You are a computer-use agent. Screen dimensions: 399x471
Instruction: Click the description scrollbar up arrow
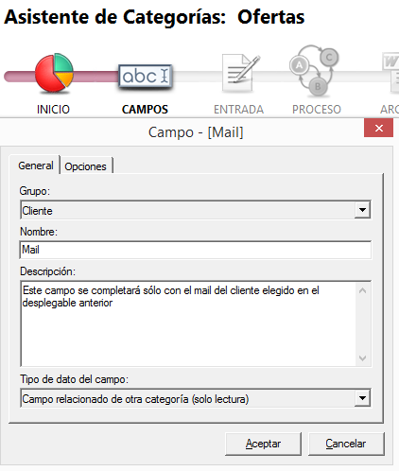click(x=363, y=290)
